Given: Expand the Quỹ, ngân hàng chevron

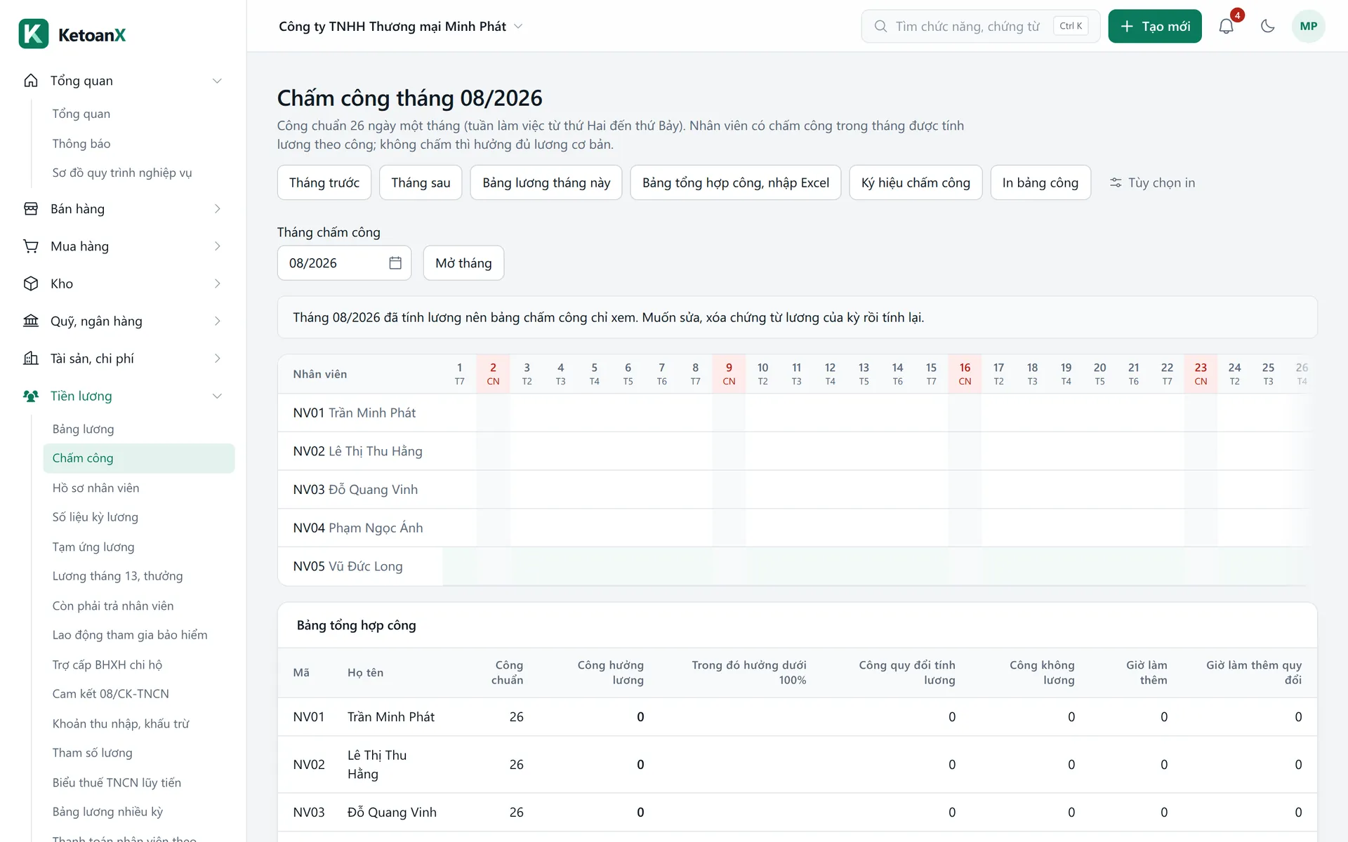Looking at the screenshot, I should tap(218, 321).
